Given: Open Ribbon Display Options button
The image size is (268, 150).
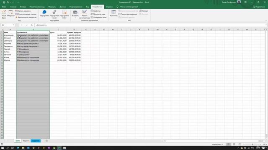Looking at the screenshot, I should (x=245, y=2).
